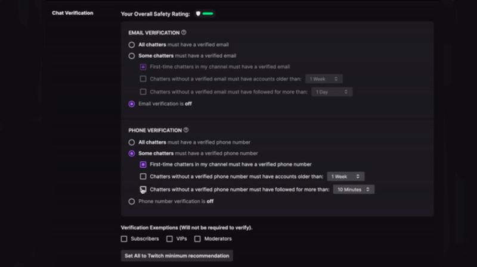
Task: Select All chatters must have verified email
Action: point(132,45)
